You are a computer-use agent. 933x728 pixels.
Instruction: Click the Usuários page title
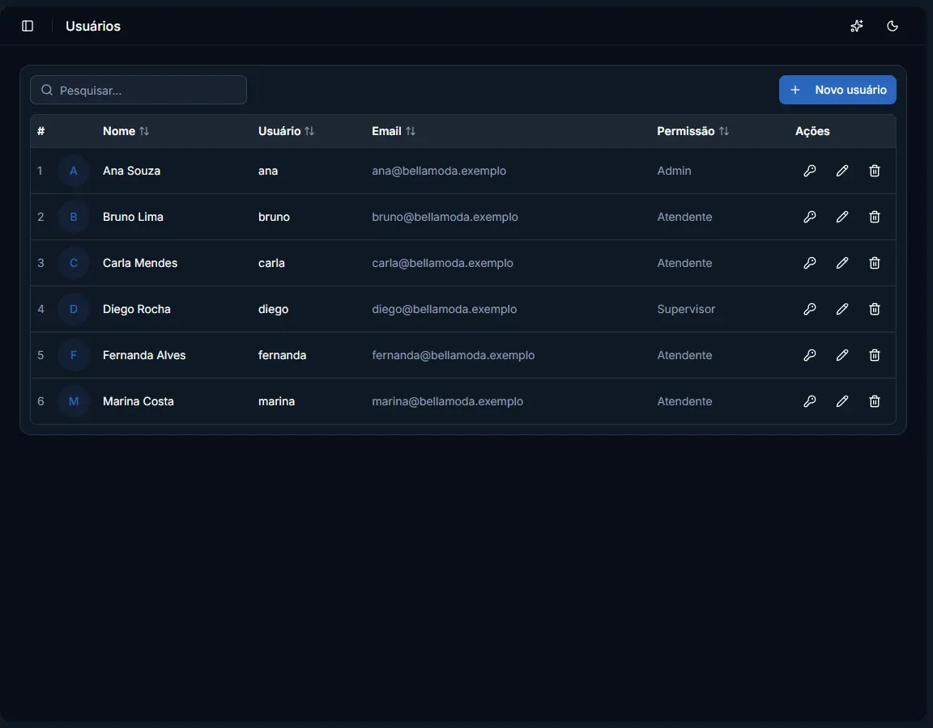[93, 26]
